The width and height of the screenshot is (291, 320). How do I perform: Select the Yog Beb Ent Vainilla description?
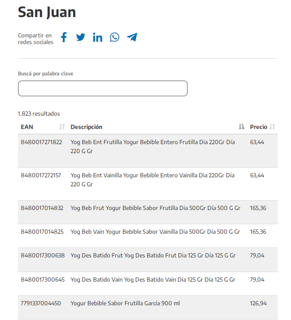point(152,180)
